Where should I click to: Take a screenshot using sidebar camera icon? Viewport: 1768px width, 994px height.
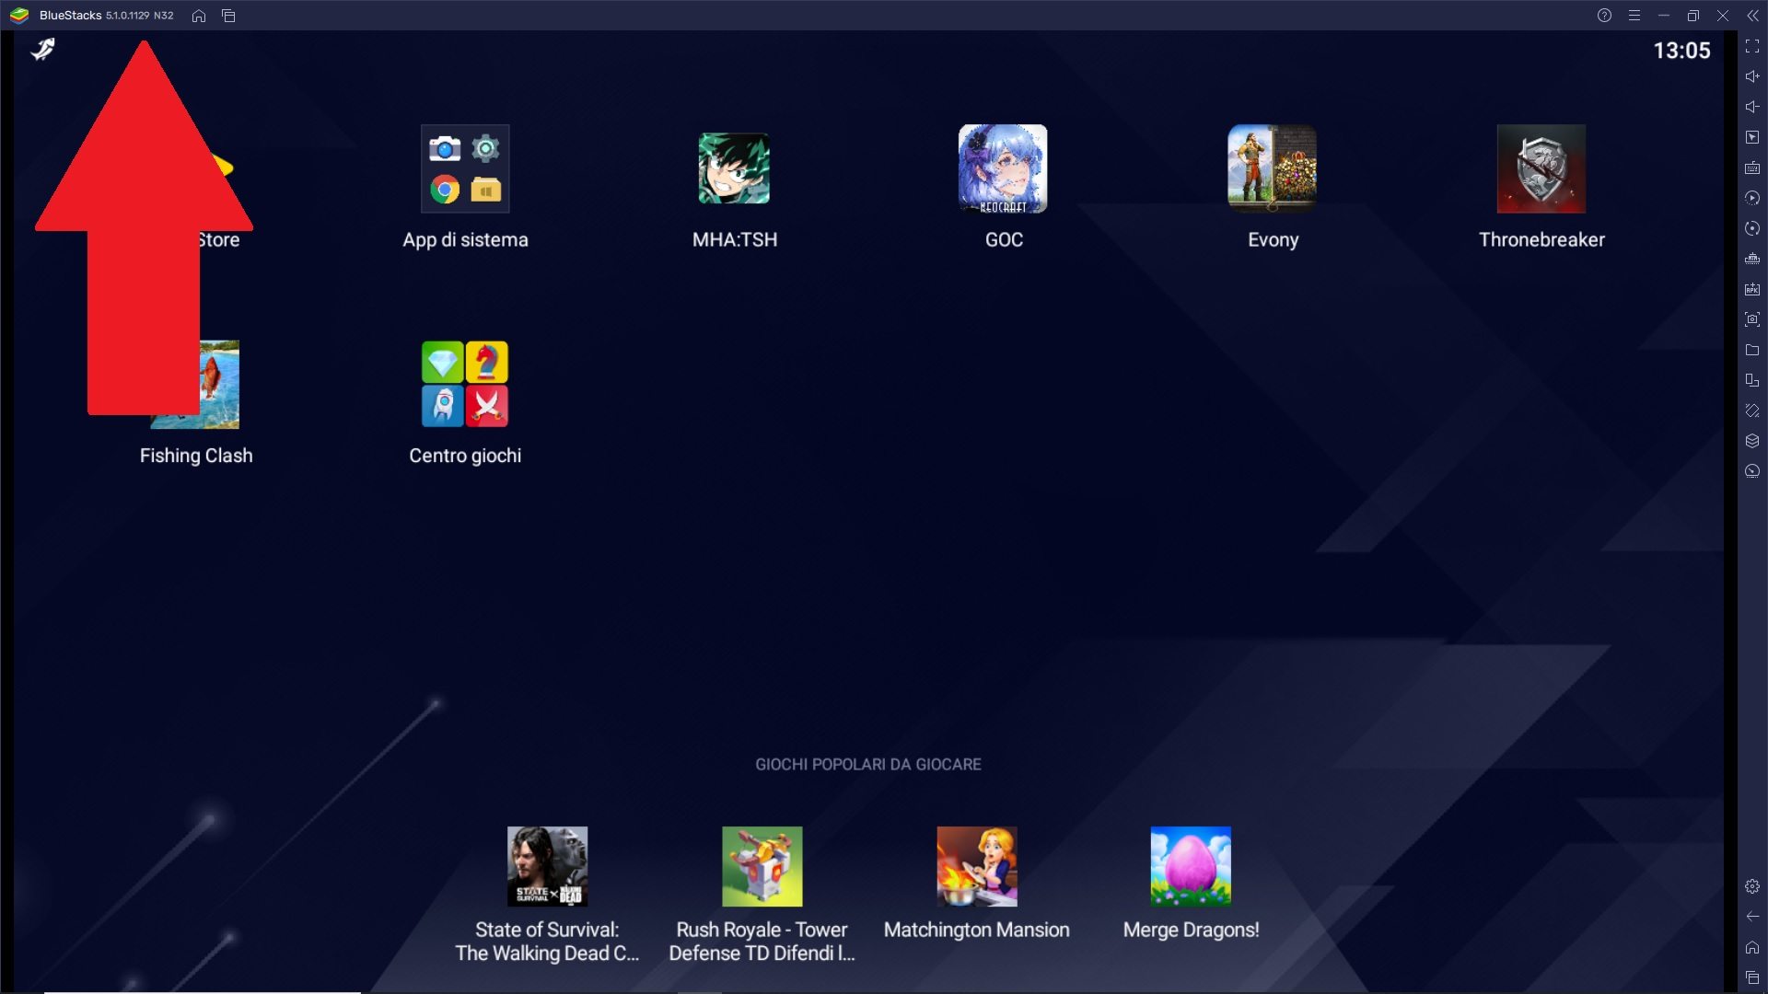[x=1752, y=319]
